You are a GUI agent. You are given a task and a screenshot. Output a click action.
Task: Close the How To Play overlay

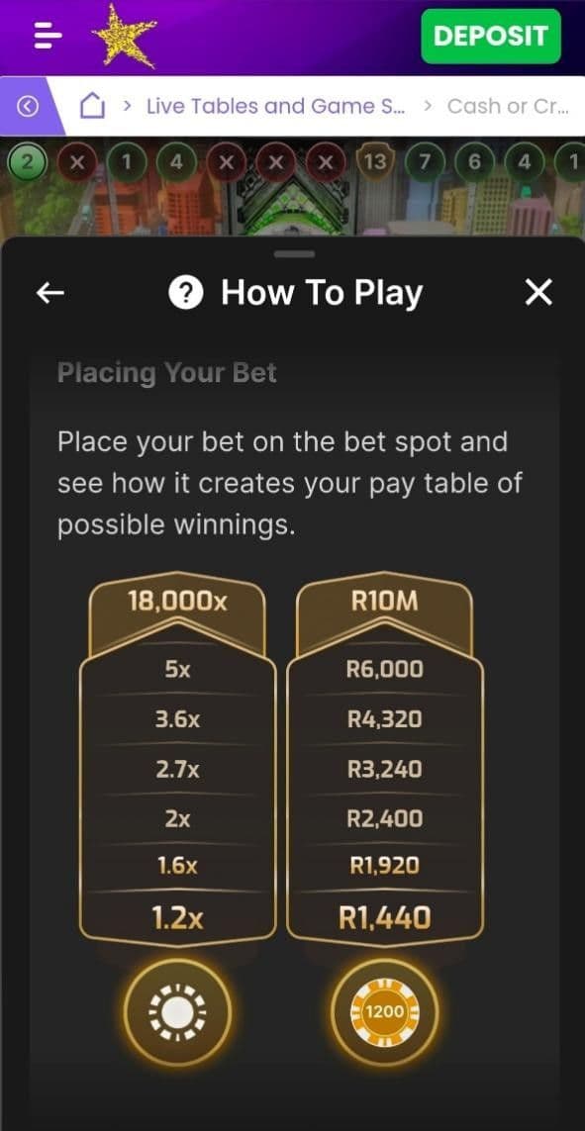(538, 292)
